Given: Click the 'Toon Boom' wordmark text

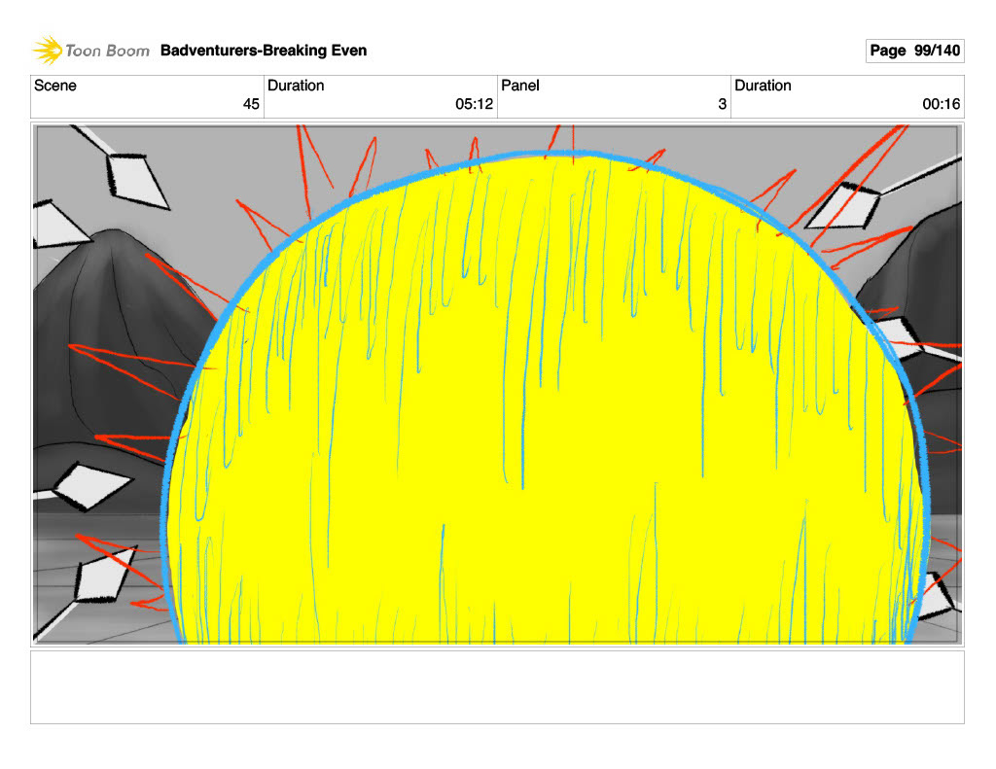Looking at the screenshot, I should (107, 51).
